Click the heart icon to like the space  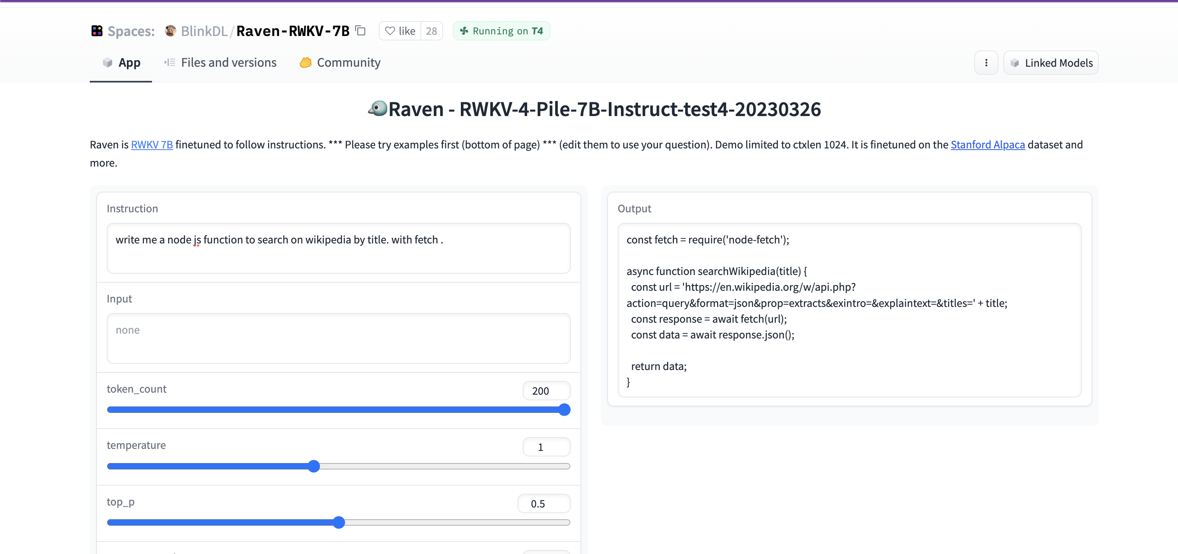tap(390, 31)
